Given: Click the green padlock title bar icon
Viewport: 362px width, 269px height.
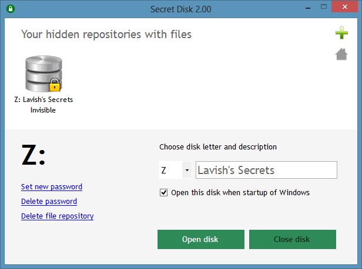Looking at the screenshot, I should pyautogui.click(x=10, y=9).
